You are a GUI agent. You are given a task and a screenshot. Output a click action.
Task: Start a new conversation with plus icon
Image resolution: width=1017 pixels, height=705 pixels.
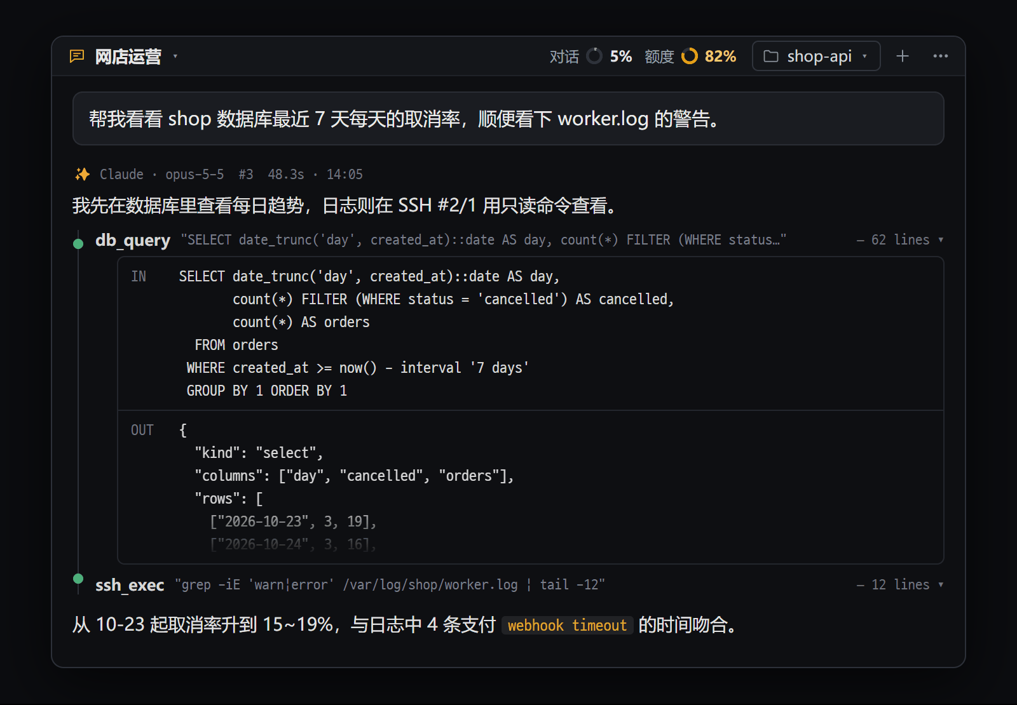[903, 56]
